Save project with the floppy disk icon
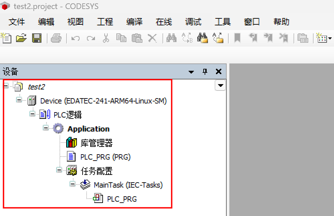The height and width of the screenshot is (216, 334). [x=37, y=38]
